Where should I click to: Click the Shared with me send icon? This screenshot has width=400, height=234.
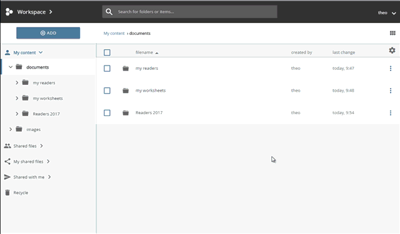point(7,177)
